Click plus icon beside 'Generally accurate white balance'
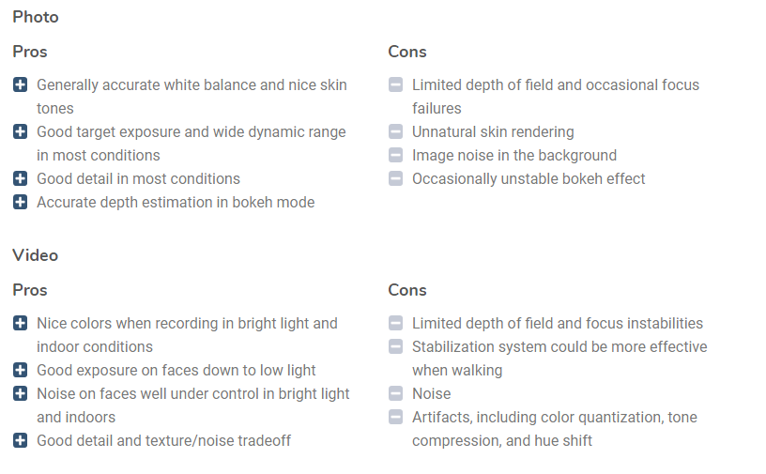The height and width of the screenshot is (474, 766). (20, 84)
